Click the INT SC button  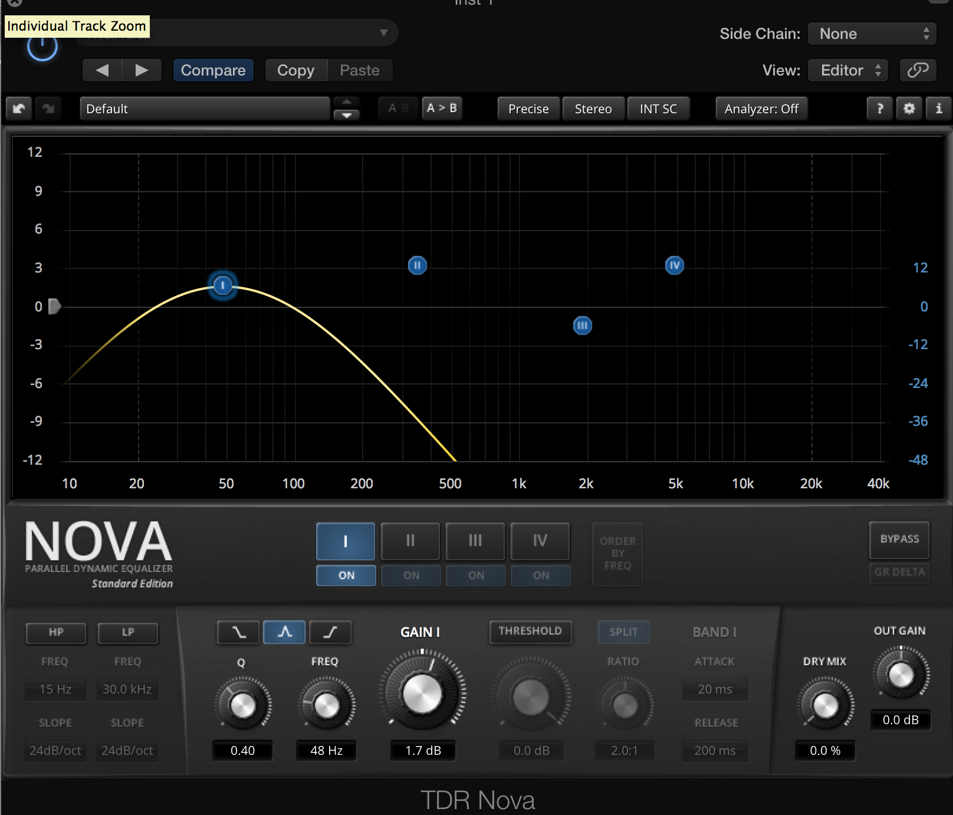[x=658, y=109]
